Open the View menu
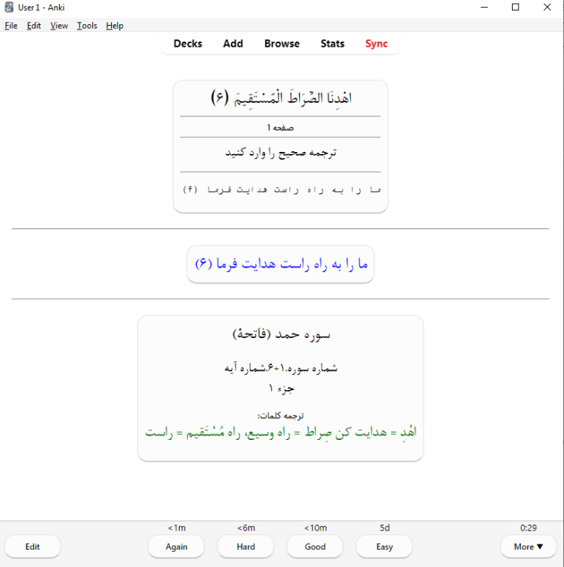 pos(59,26)
